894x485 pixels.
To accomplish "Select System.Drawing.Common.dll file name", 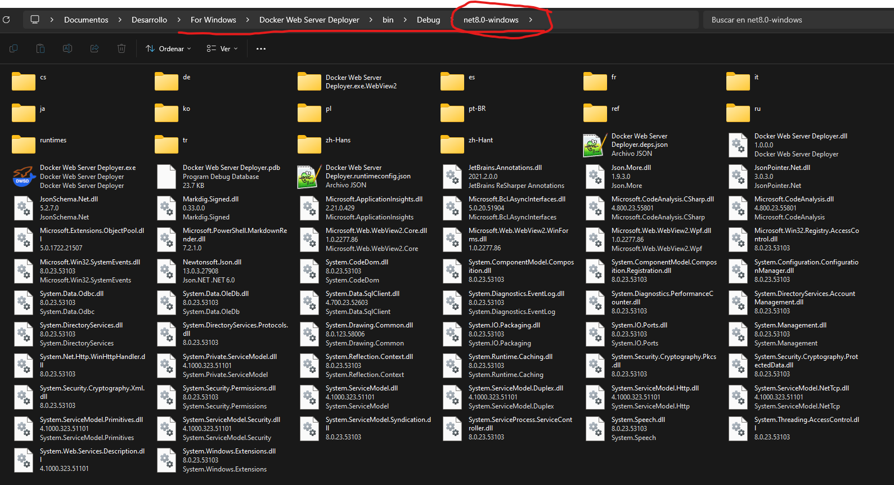I will click(369, 325).
